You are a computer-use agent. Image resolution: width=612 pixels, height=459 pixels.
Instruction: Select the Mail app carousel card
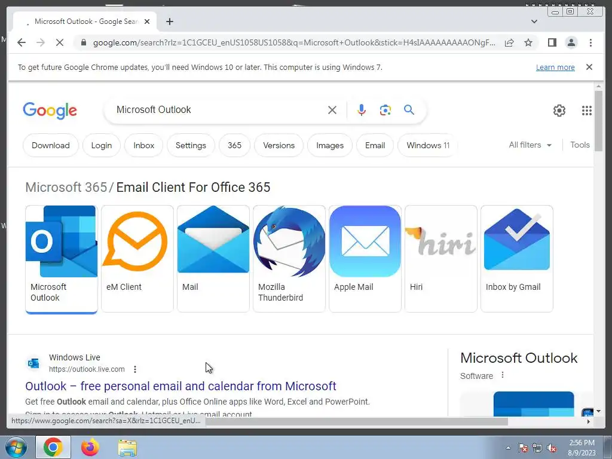click(213, 259)
